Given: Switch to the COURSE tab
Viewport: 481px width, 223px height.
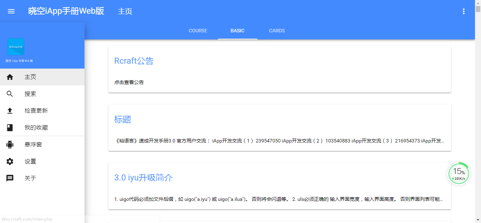Looking at the screenshot, I should pyautogui.click(x=198, y=31).
